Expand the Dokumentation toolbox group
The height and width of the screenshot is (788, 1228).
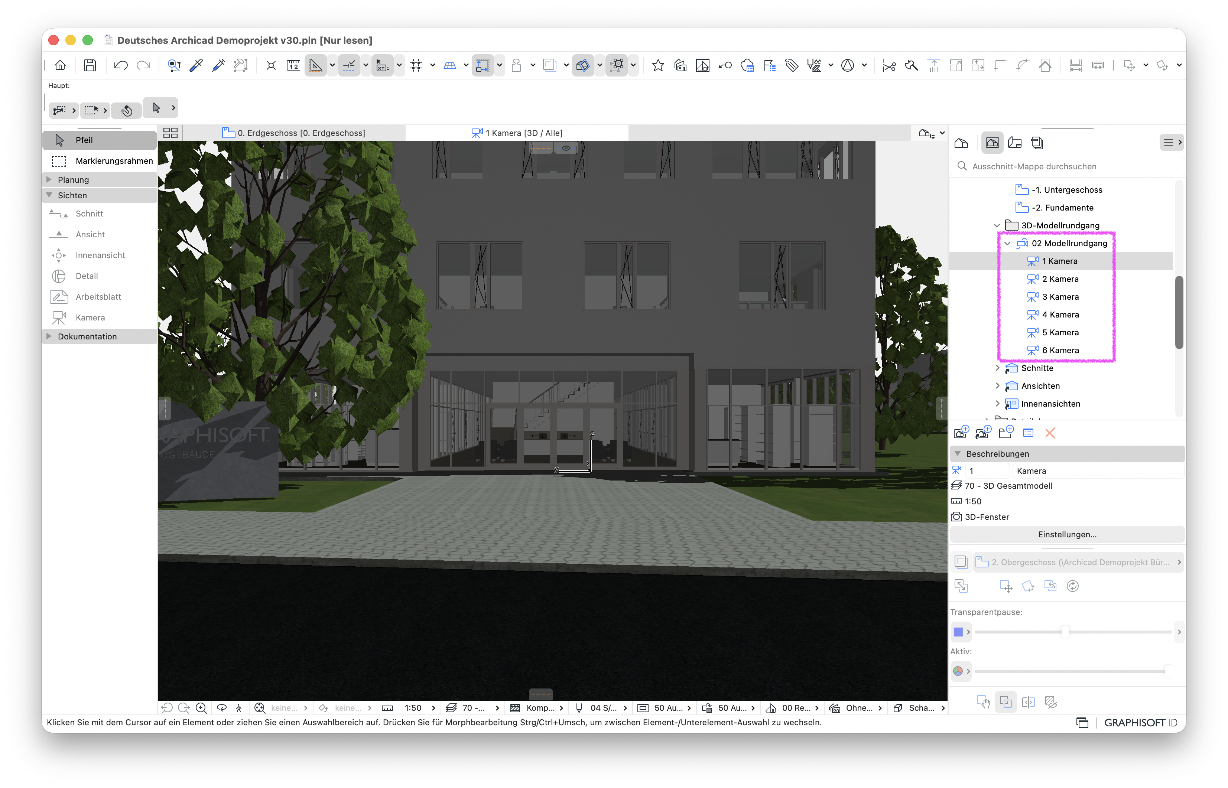point(49,336)
